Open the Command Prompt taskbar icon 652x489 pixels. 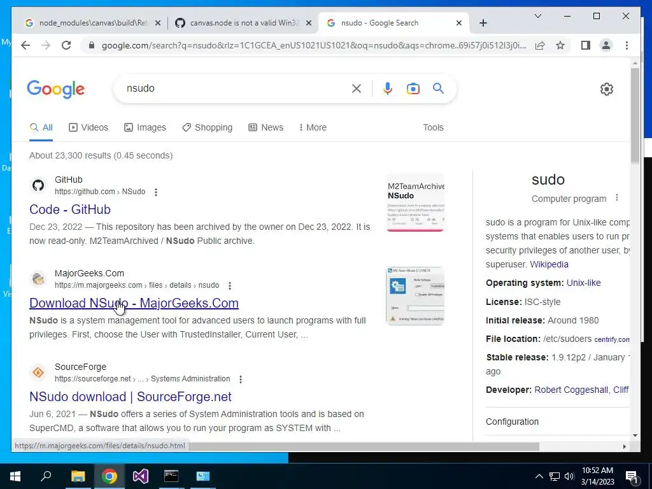(171, 476)
